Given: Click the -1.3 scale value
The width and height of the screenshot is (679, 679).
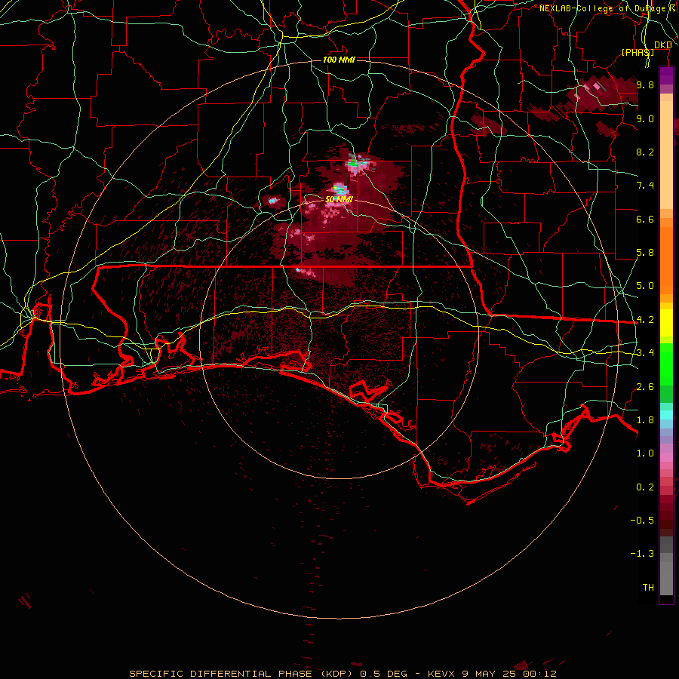Looking at the screenshot, I should pyautogui.click(x=642, y=554).
